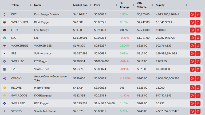Viewport: 205px width, 115px height.
Task: Swap the LEO token
Action: click(198, 38)
